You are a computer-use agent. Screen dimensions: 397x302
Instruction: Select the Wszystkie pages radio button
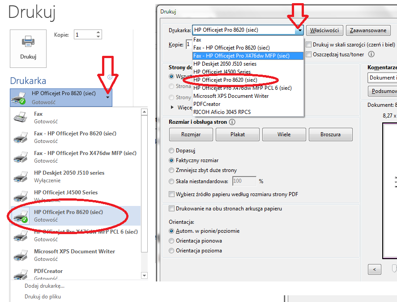171,76
